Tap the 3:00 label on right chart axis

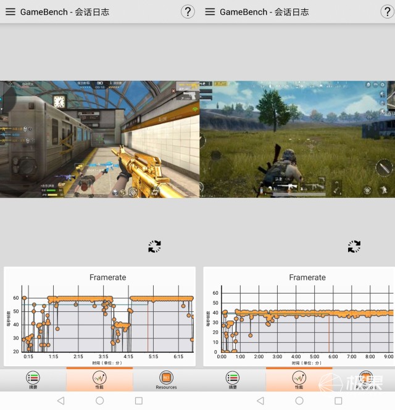pyautogui.click(x=277, y=356)
